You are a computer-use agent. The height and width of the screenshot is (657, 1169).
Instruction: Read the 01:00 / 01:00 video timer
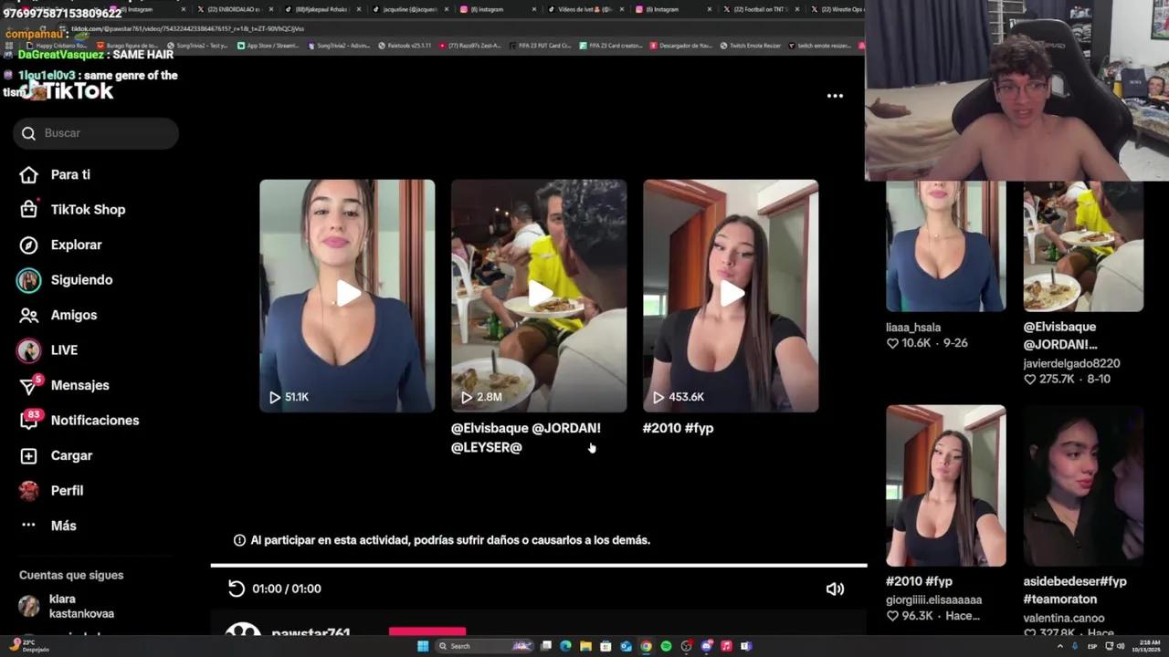(287, 589)
